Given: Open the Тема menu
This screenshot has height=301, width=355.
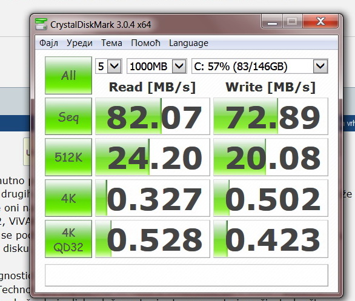Looking at the screenshot, I should click(111, 43).
